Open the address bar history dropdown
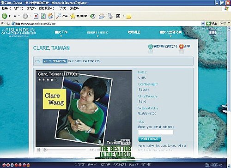The width and height of the screenshot is (231, 168). (x=203, y=24)
